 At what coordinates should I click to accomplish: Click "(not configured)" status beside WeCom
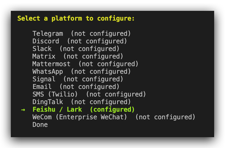tap(165, 117)
